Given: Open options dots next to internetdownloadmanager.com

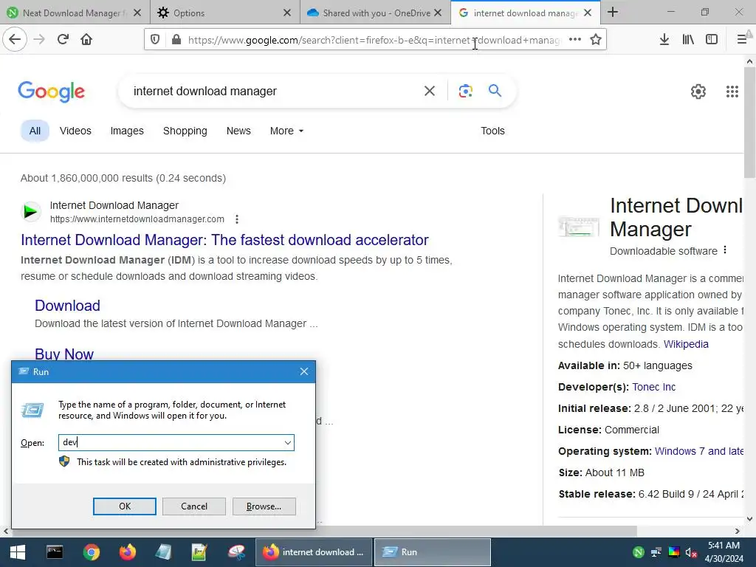Looking at the screenshot, I should pyautogui.click(x=237, y=219).
